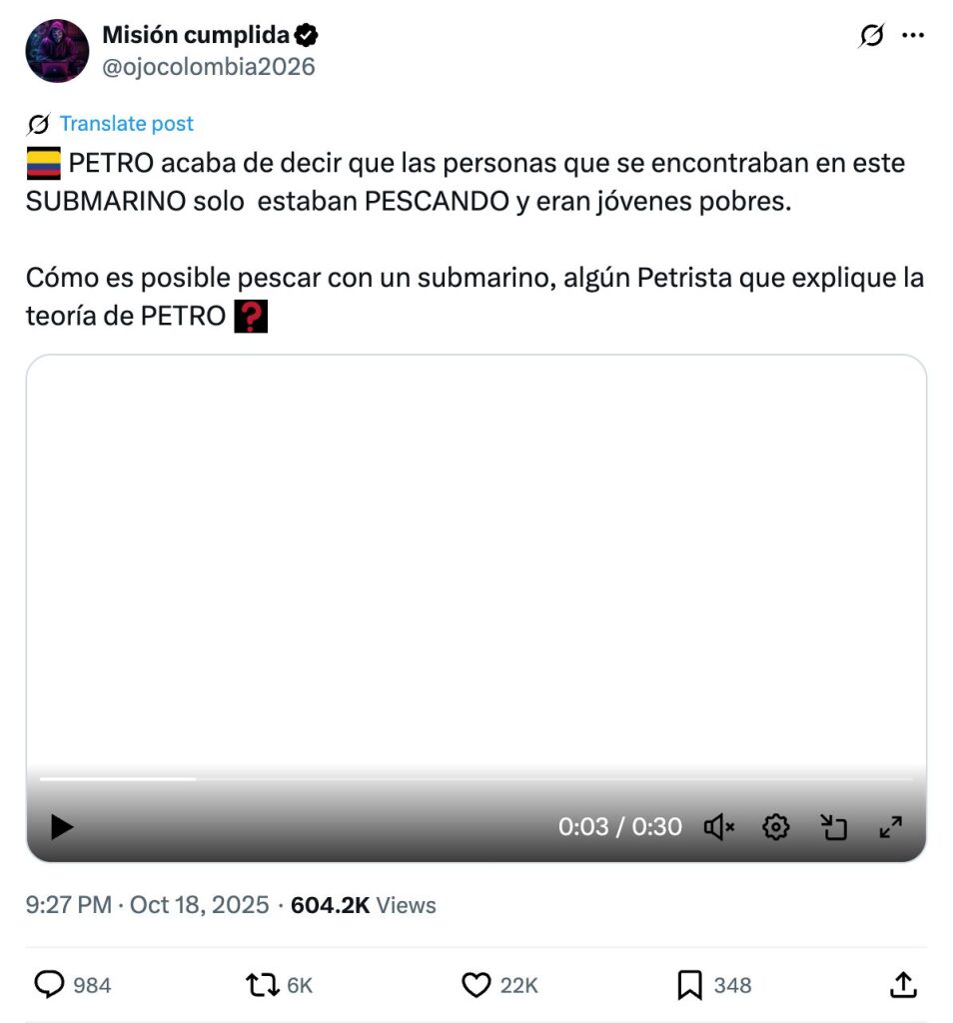953x1023 pixels.
Task: Click the Misión cumplida display name
Action: (196, 35)
